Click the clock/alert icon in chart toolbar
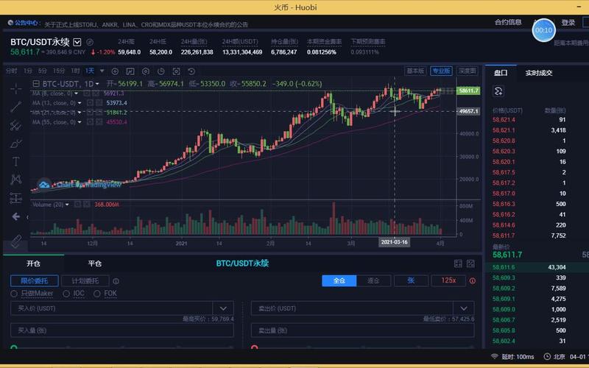 [161, 71]
